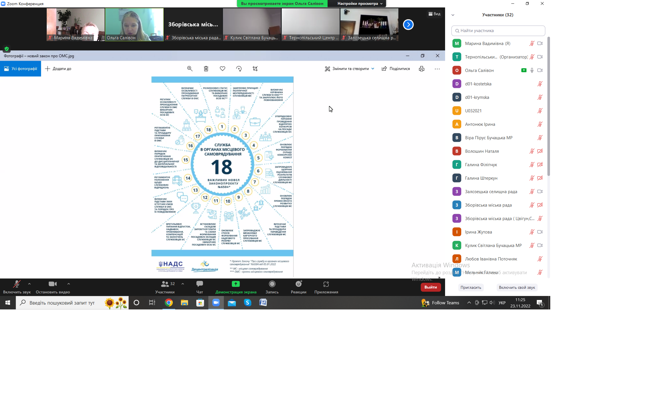Click the Запись record button
Screen dimensions: 650x408
[x=272, y=287]
